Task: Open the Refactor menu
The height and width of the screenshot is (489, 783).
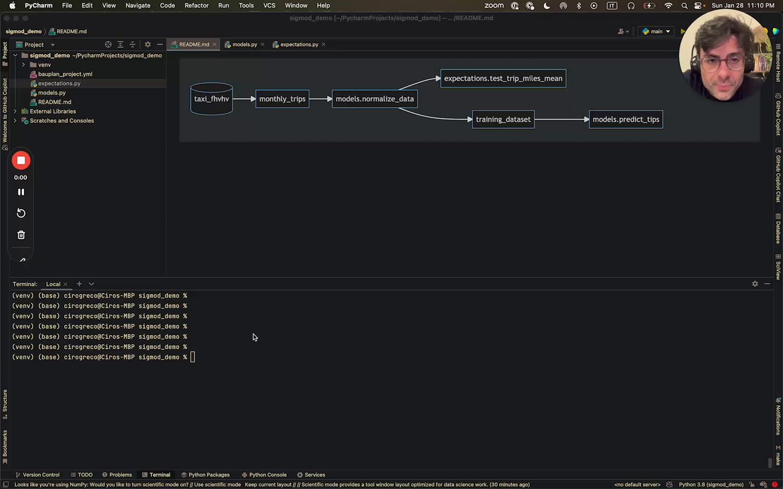Action: coord(196,6)
